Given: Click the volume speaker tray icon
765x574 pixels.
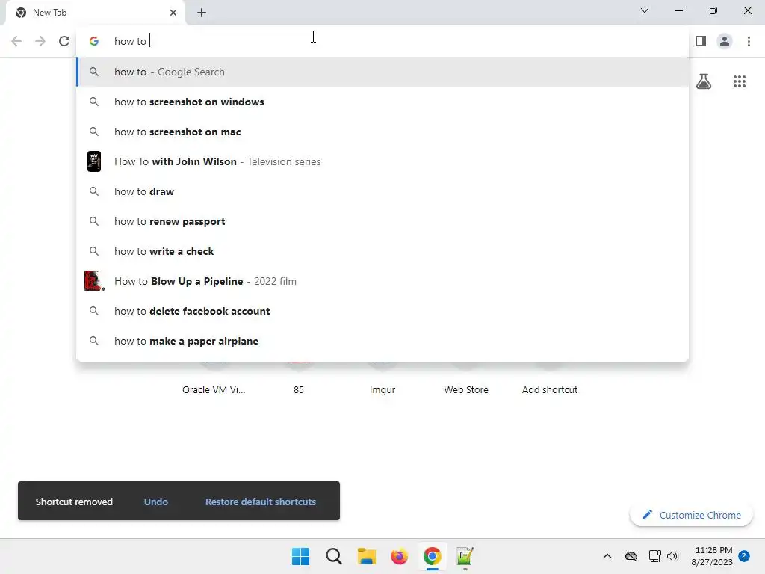Looking at the screenshot, I should coord(672,556).
